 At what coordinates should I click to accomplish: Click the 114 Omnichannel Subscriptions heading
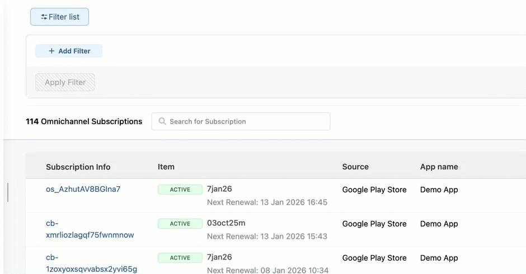point(84,121)
